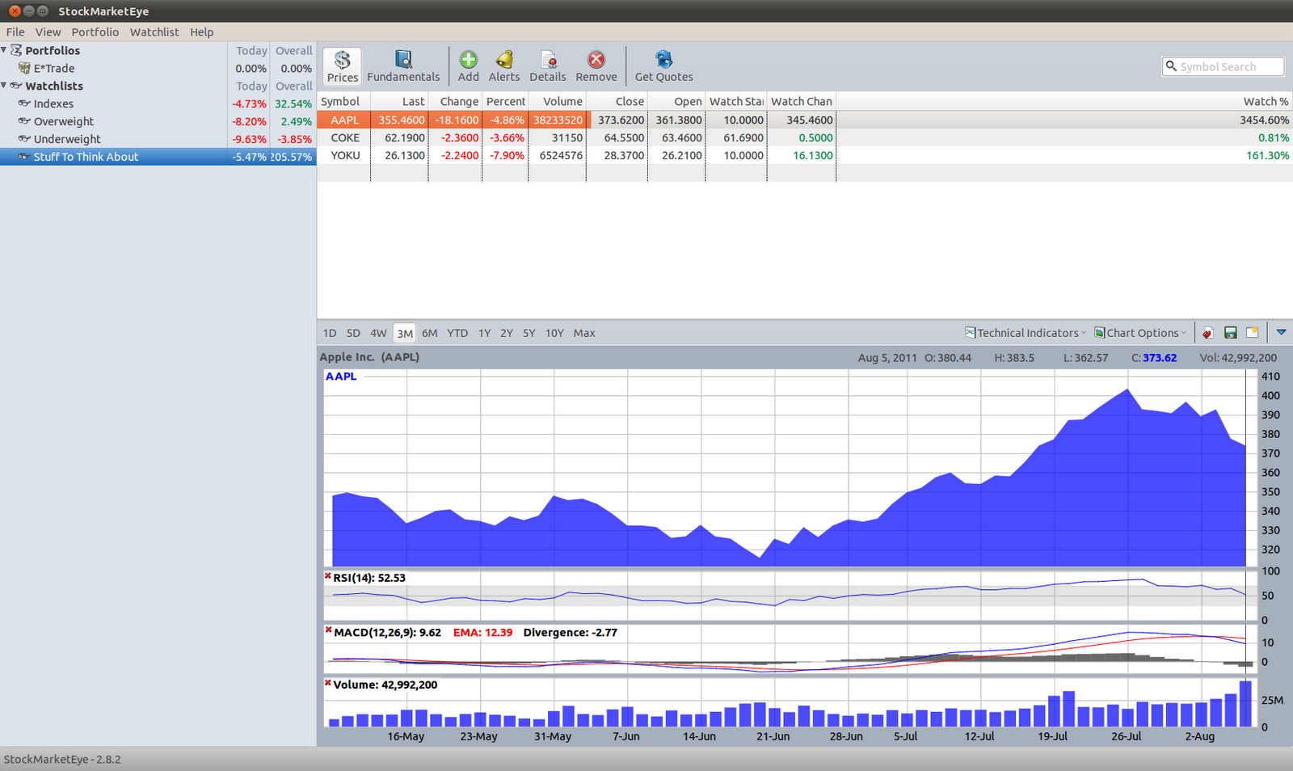Switch chart range to 1Y
Image resolution: width=1293 pixels, height=771 pixels.
pos(484,333)
